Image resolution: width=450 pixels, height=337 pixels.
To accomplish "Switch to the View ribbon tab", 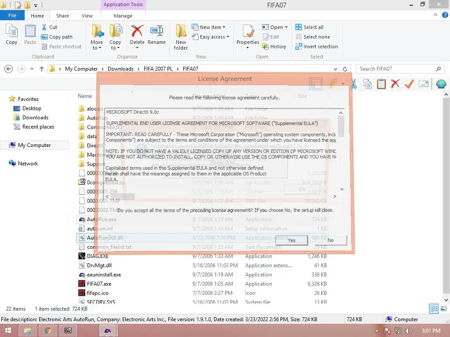I will coord(87,16).
